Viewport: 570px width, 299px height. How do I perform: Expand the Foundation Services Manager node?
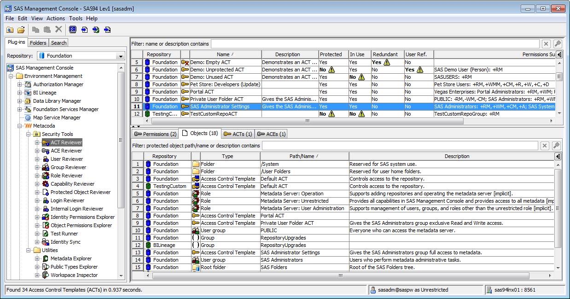(19, 109)
